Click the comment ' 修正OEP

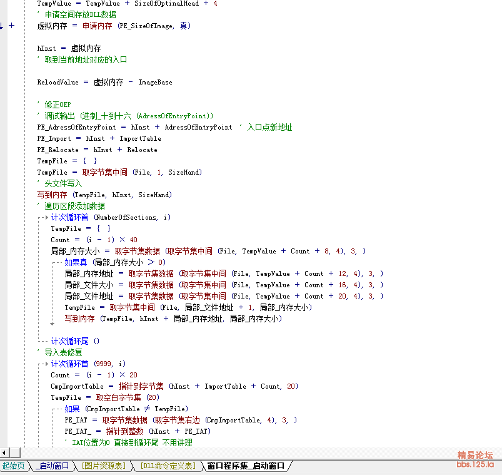(x=54, y=105)
